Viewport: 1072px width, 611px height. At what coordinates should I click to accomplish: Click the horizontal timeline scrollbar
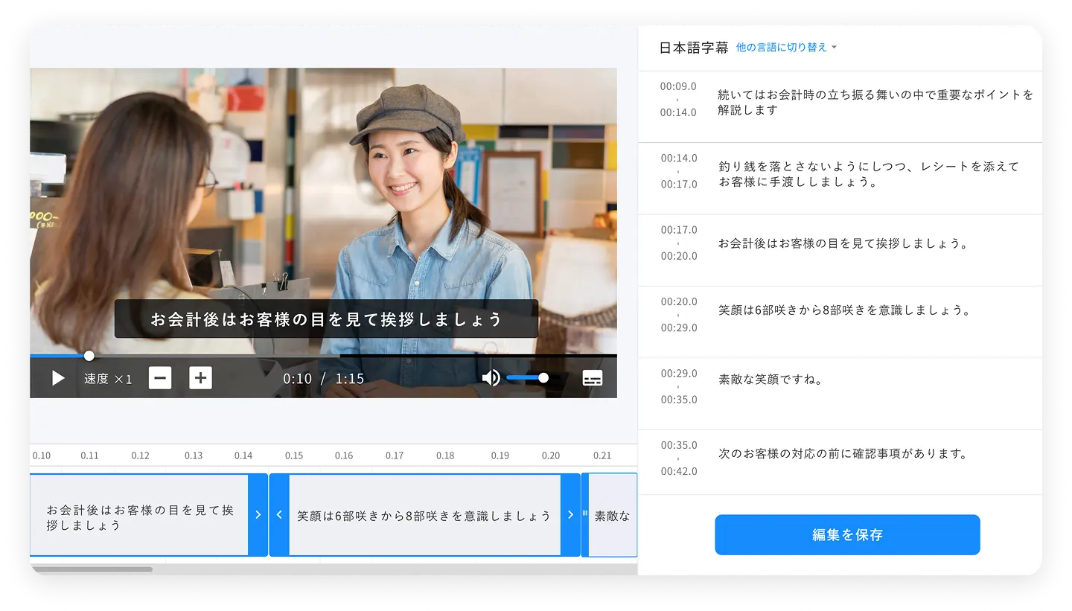pos(92,569)
